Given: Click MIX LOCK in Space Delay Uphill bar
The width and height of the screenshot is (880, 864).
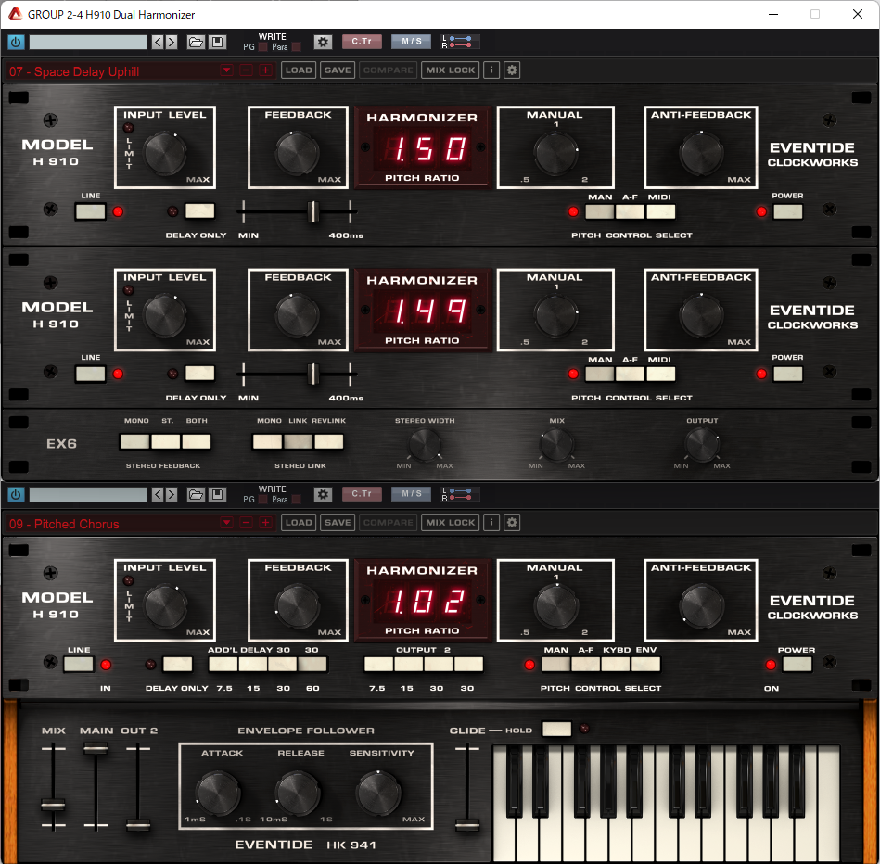Looking at the screenshot, I should coord(450,70).
